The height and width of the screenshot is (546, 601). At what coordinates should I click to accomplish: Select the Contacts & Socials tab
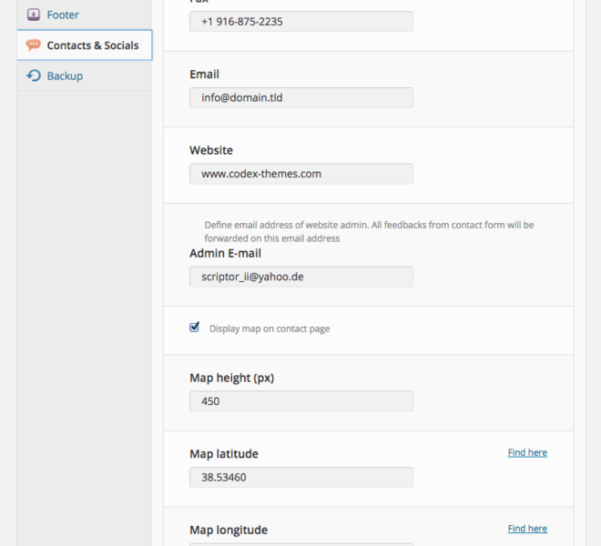point(92,45)
